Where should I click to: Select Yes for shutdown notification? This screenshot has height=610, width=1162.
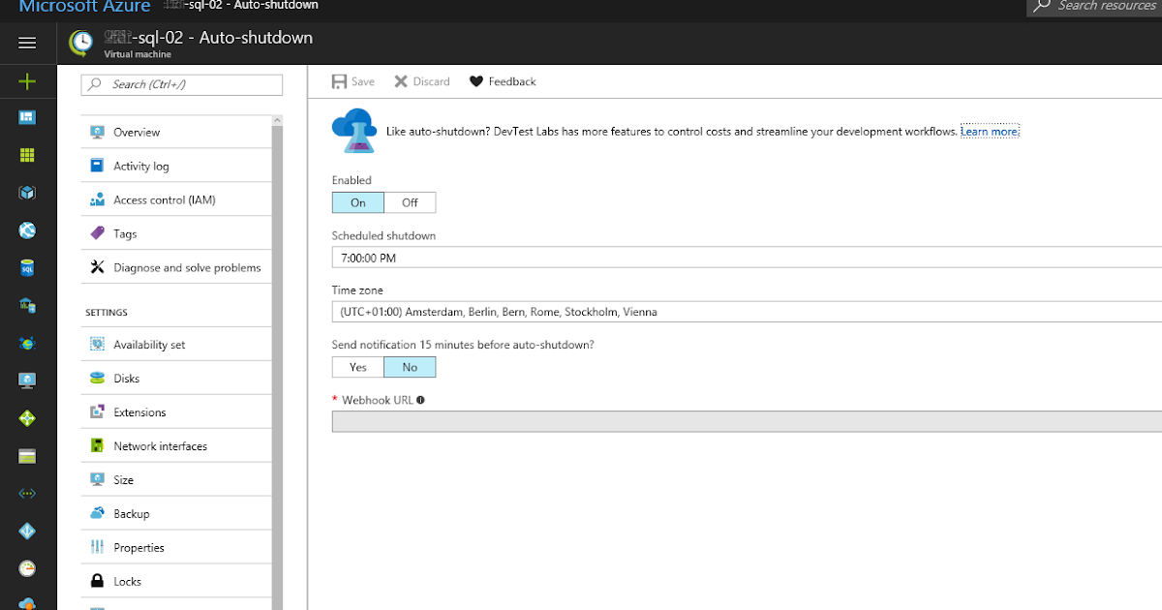point(357,367)
